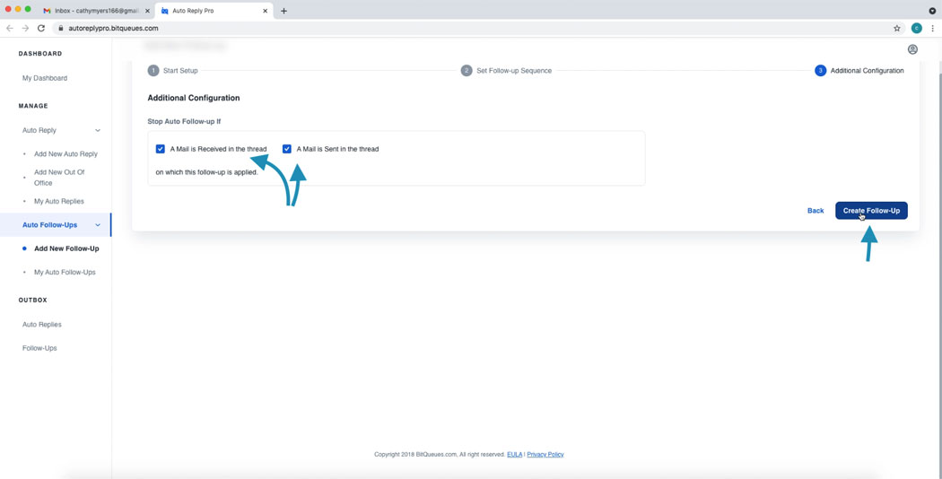Viewport: 942px width, 479px height.
Task: Click the Create Follow-Up button
Action: point(870,211)
